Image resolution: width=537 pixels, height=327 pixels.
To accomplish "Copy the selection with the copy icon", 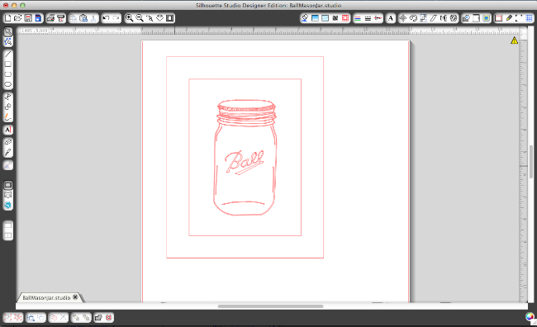I will pyautogui.click(x=74, y=18).
